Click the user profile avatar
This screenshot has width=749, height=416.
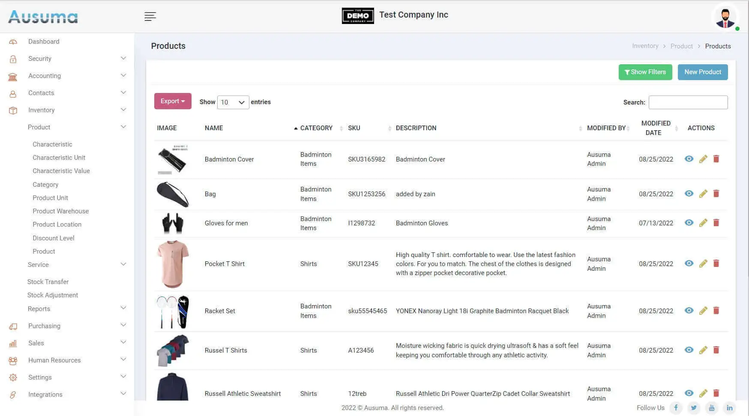pos(725,18)
